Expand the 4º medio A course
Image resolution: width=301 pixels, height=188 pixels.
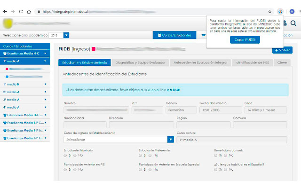tap(25, 107)
